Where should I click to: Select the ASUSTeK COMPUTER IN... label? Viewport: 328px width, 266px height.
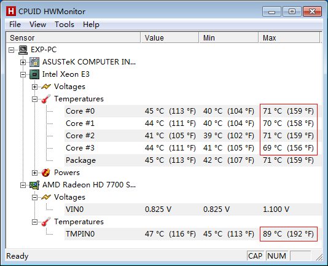[x=89, y=62]
